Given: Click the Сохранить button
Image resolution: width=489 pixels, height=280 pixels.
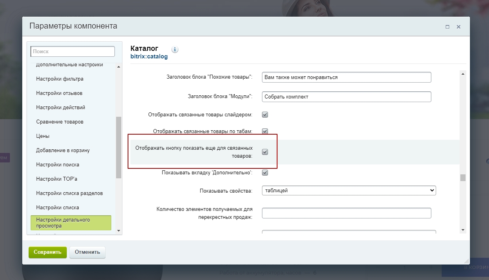Looking at the screenshot, I should [x=48, y=253].
